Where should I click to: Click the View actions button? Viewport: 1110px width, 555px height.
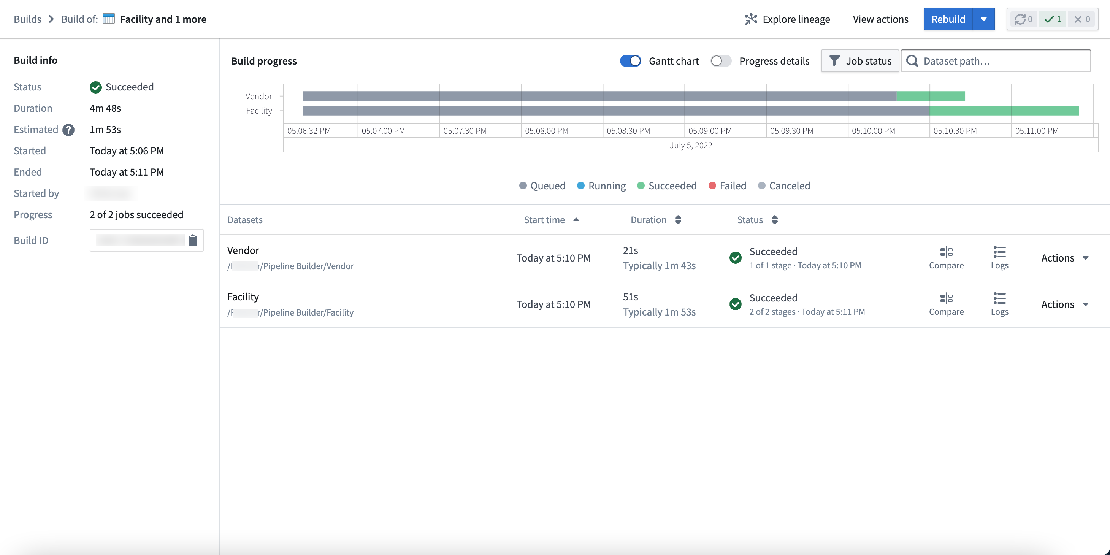880,19
